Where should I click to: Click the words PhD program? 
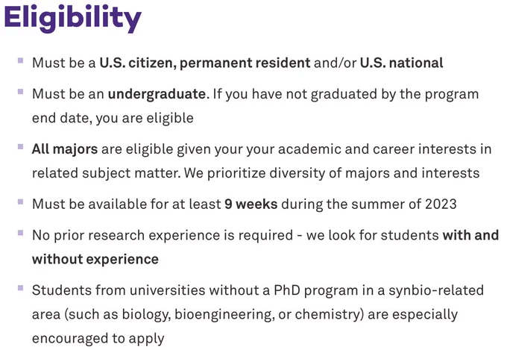pyautogui.click(x=316, y=290)
